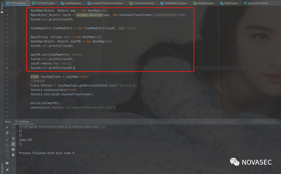281x174 pixels.
Task: Toggle scroll to end of console
Action: tap(13, 144)
